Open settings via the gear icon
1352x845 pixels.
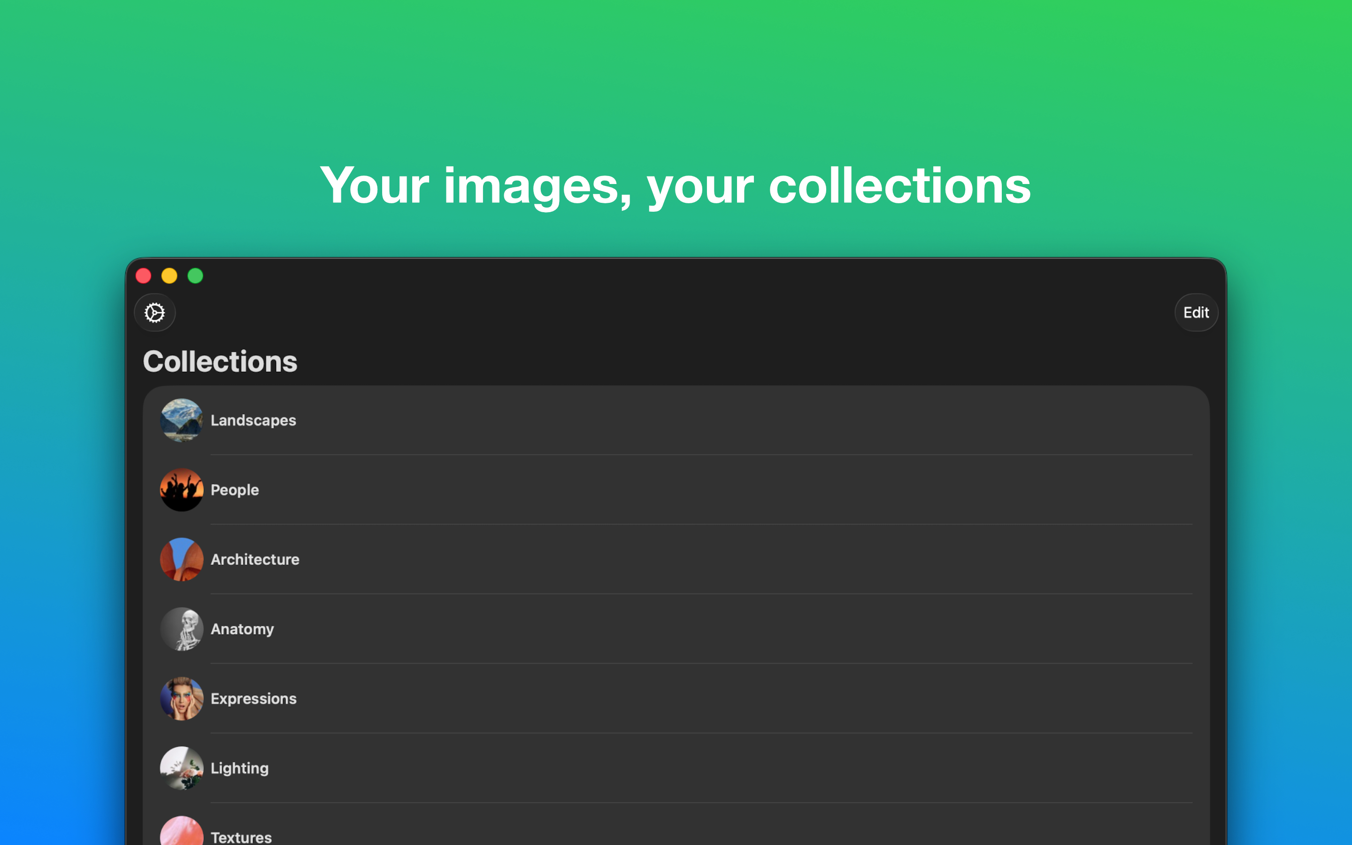click(x=155, y=312)
